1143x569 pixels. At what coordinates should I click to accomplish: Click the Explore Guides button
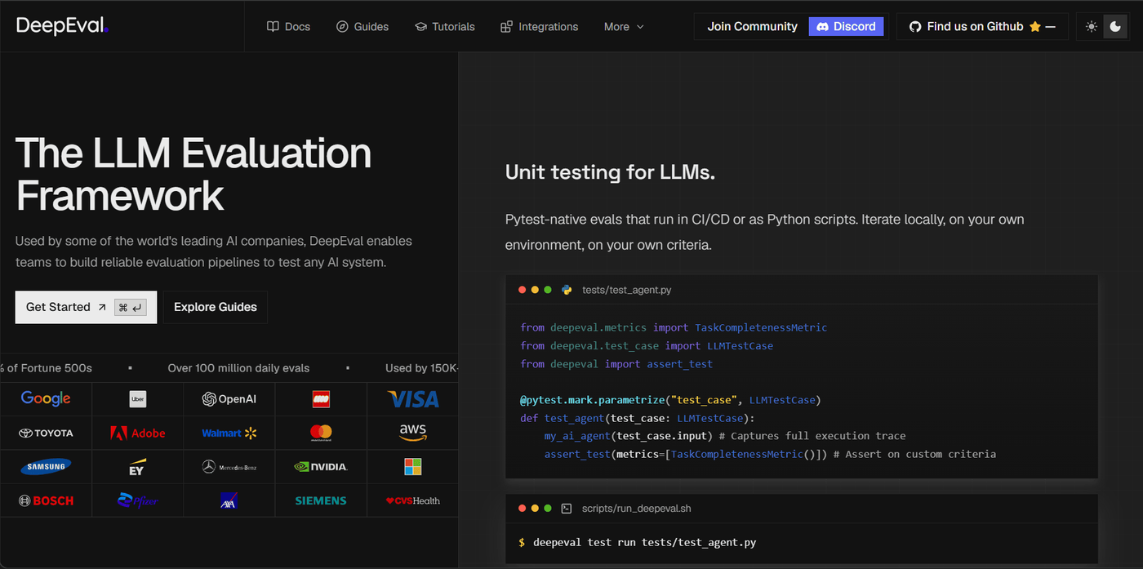coord(216,307)
